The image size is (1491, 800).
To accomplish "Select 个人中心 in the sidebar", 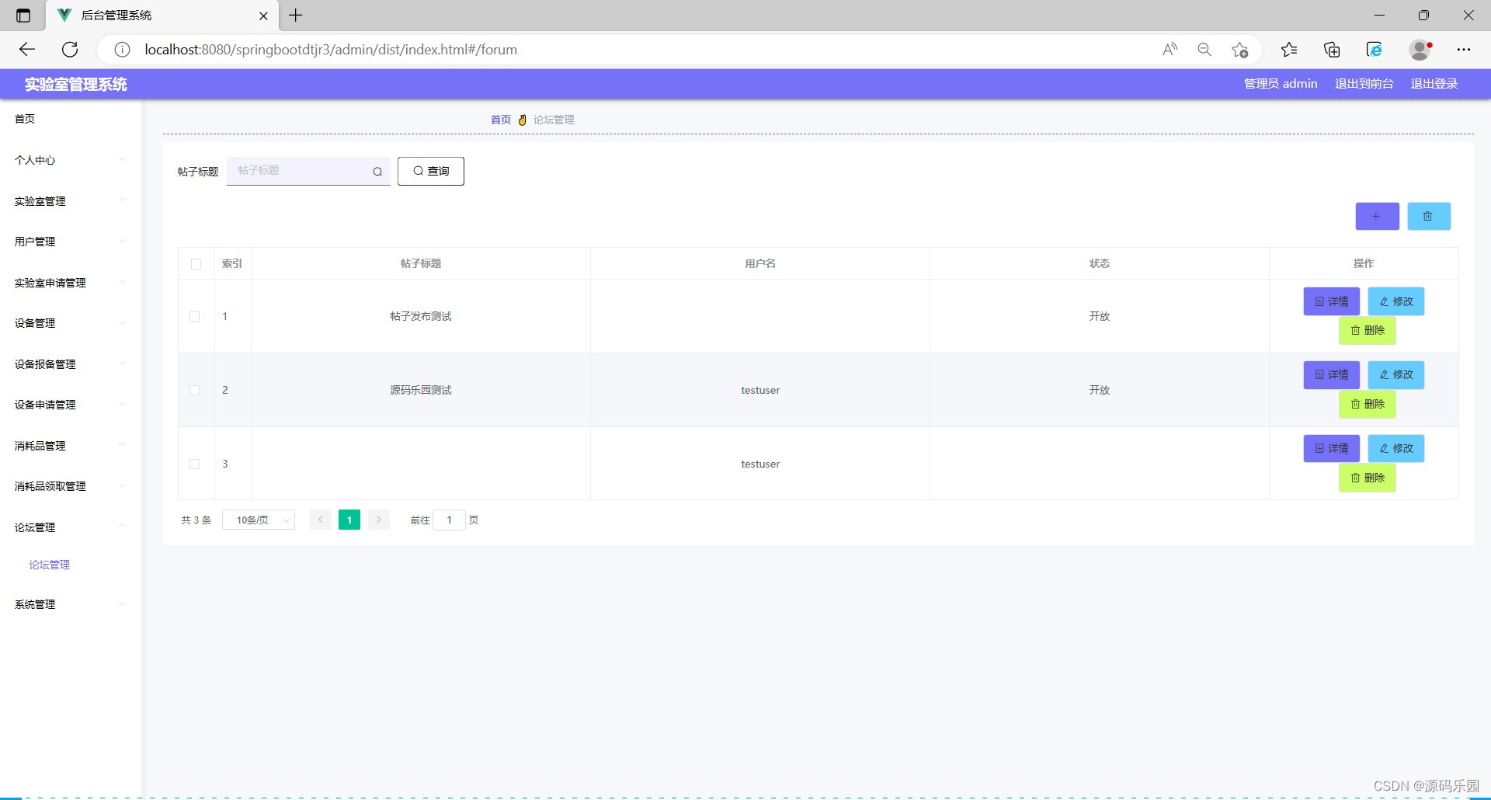I will pyautogui.click(x=35, y=160).
